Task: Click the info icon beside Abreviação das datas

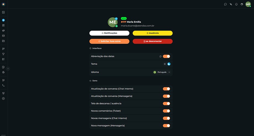Action: [x=160, y=56]
